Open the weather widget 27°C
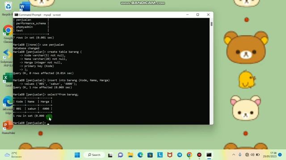The height and width of the screenshot is (160, 286). [13, 155]
